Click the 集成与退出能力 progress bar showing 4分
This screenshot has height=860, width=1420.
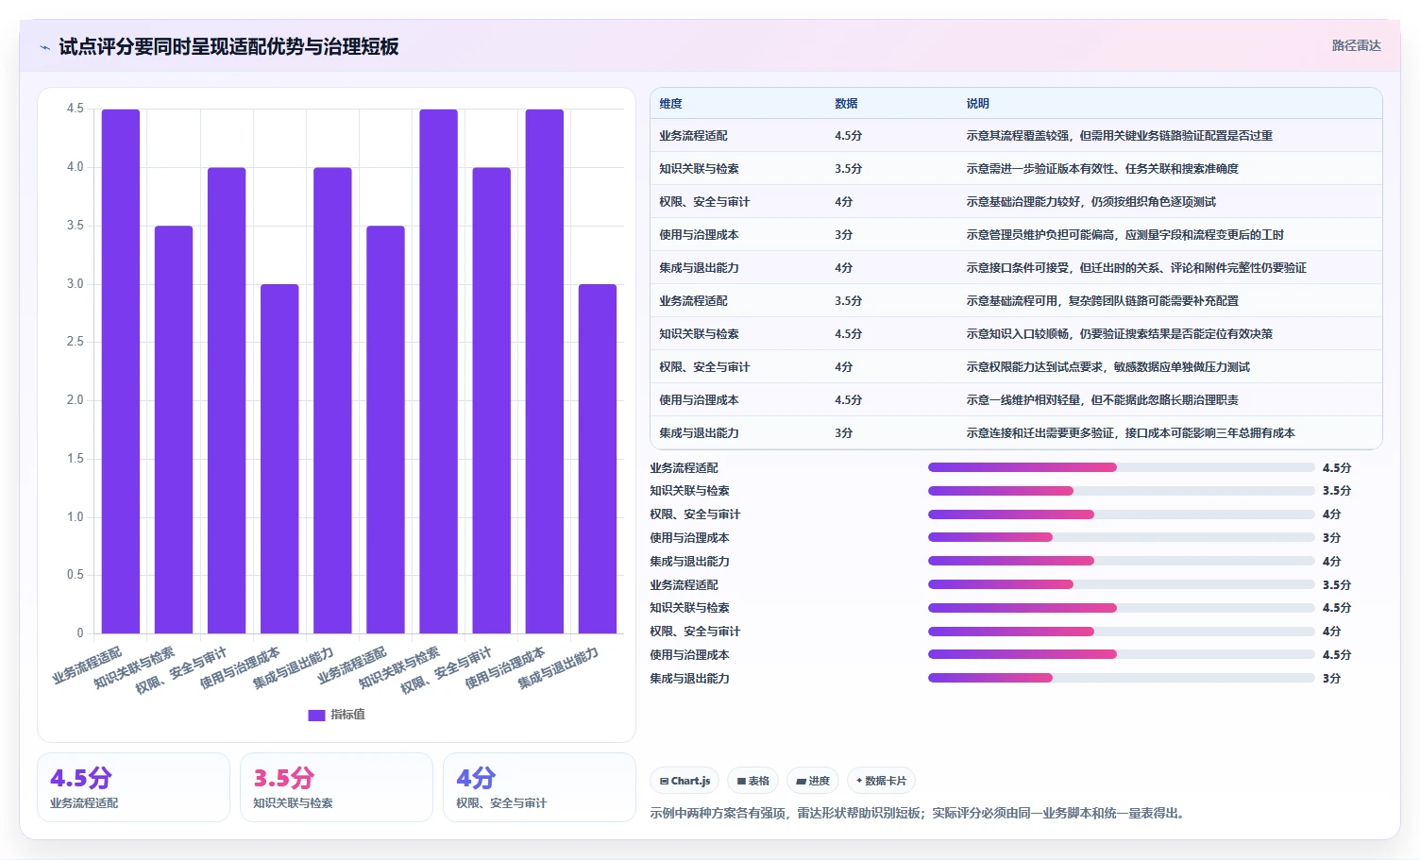(x=1121, y=561)
